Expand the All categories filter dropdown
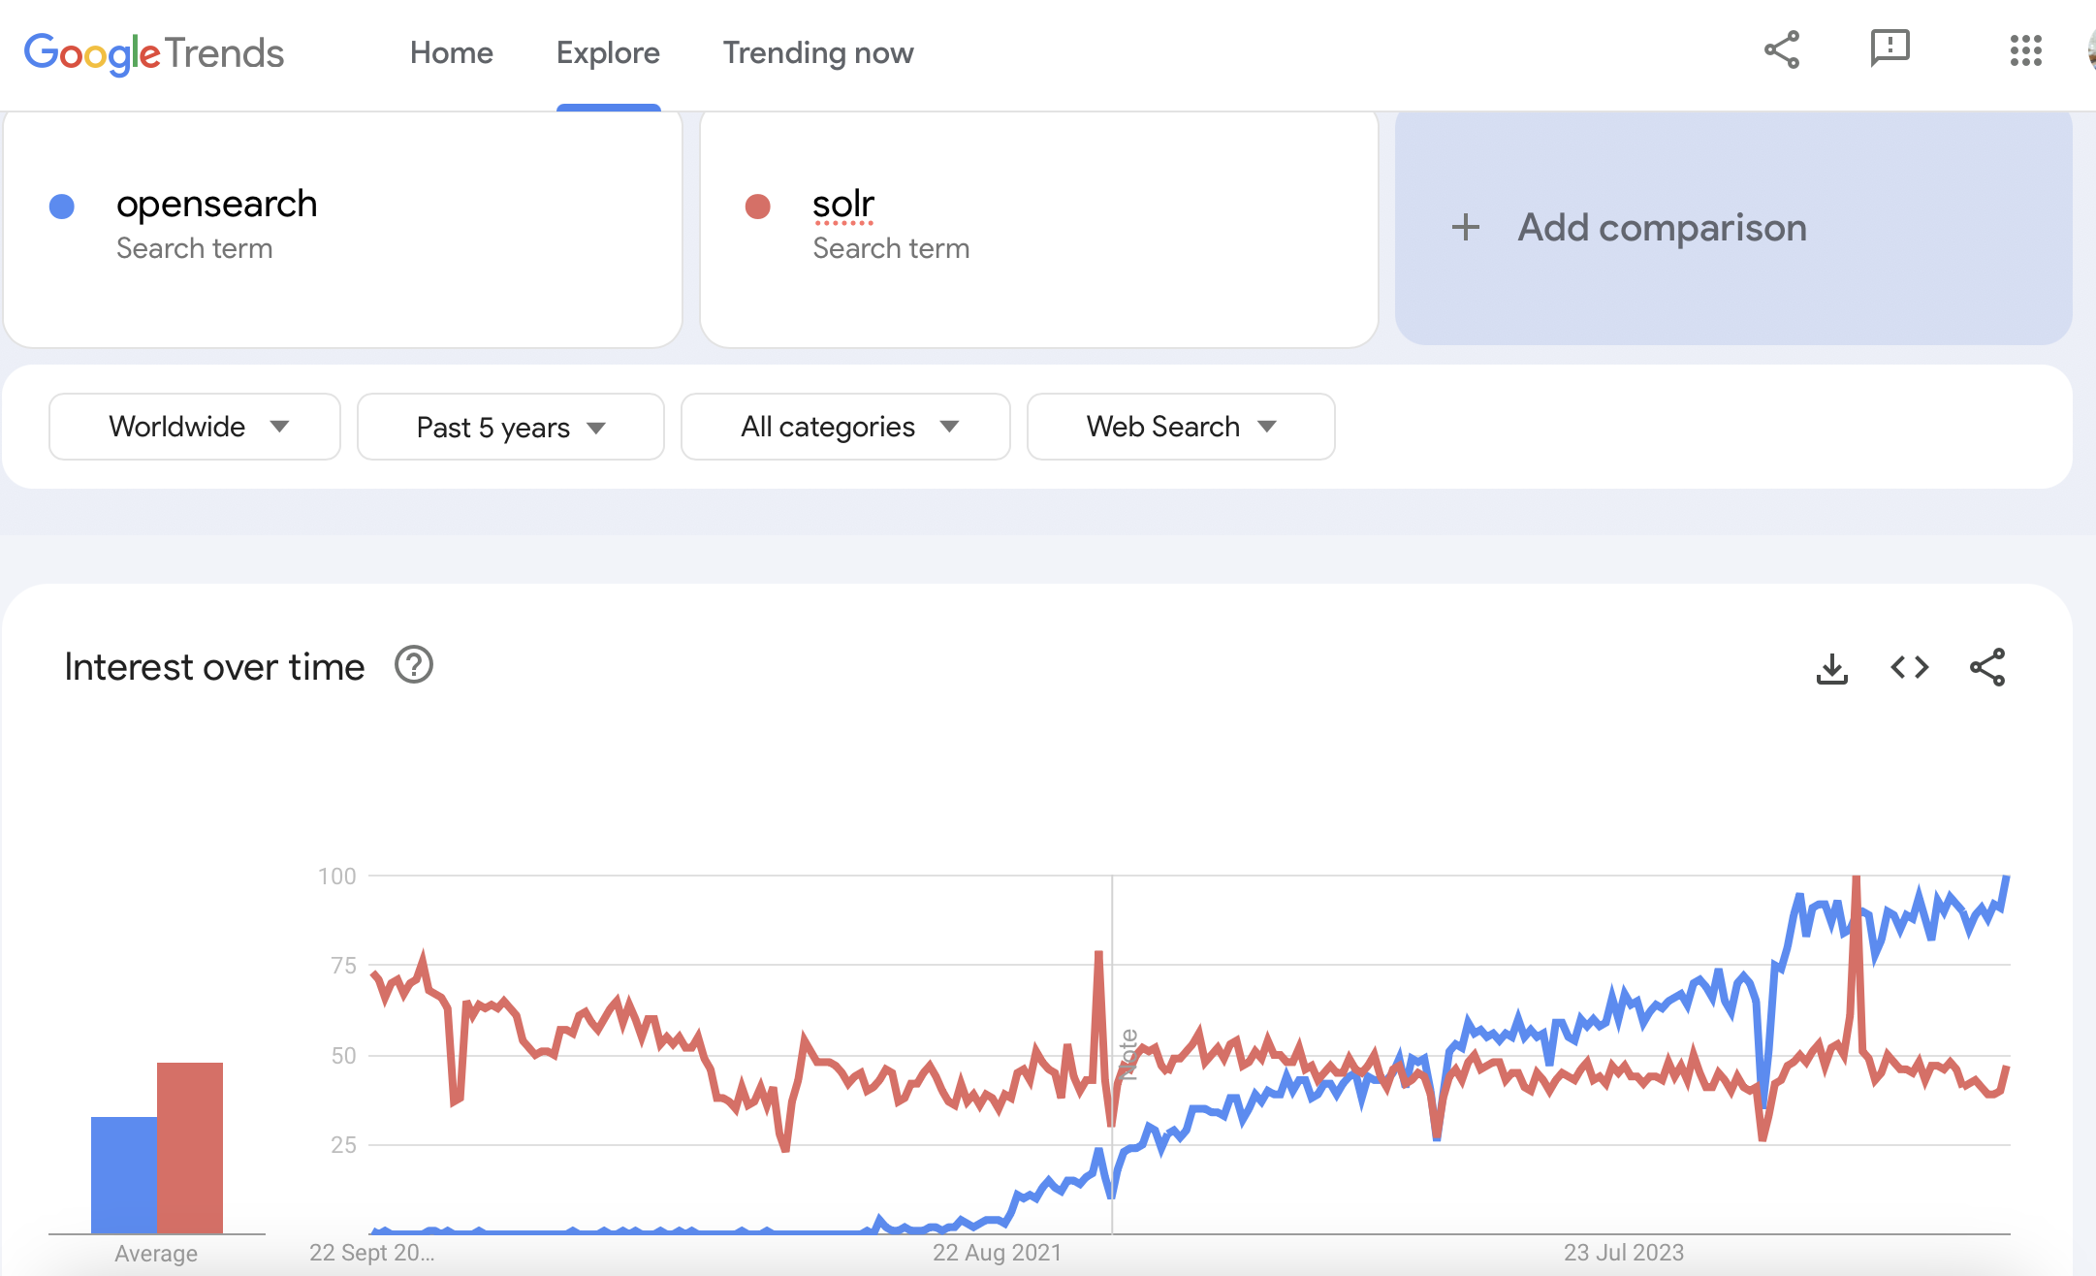 pyautogui.click(x=844, y=427)
